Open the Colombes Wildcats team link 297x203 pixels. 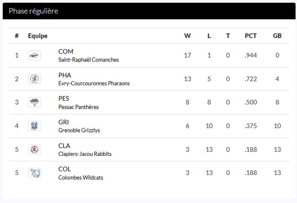pos(80,177)
